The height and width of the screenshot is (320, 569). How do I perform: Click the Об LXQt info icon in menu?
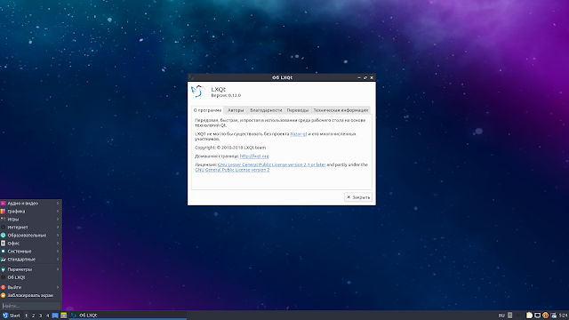[x=4, y=277]
